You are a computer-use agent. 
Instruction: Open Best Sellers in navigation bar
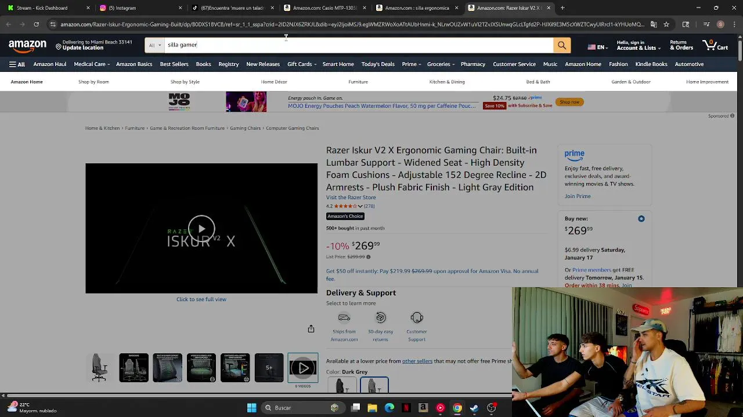tap(174, 64)
